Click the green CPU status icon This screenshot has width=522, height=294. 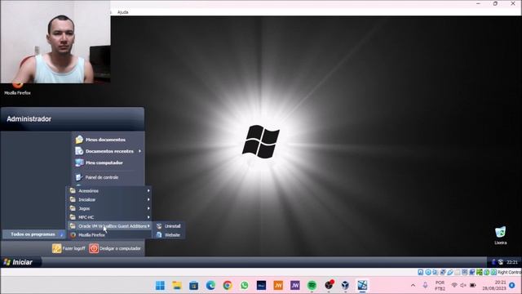(480, 272)
